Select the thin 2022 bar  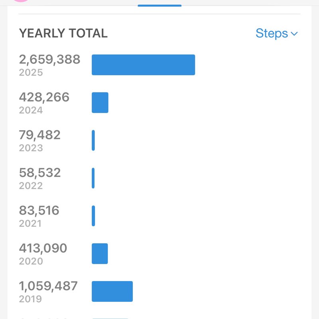pos(93,178)
